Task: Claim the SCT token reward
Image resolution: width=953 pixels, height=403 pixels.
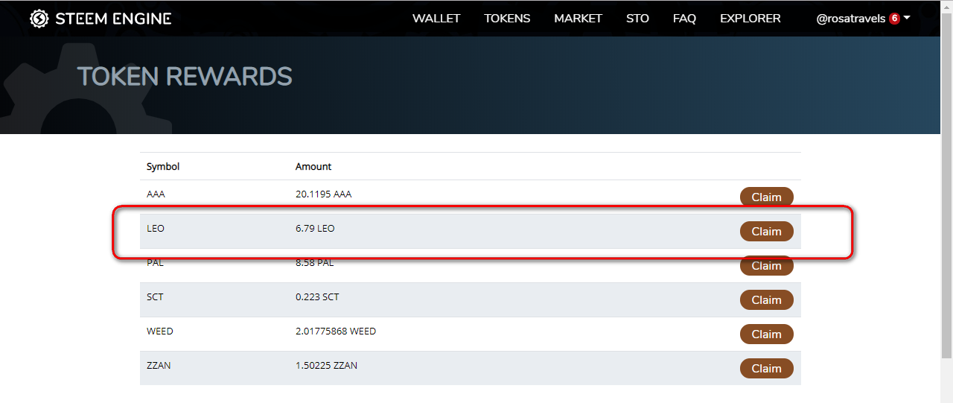Action: click(x=766, y=300)
